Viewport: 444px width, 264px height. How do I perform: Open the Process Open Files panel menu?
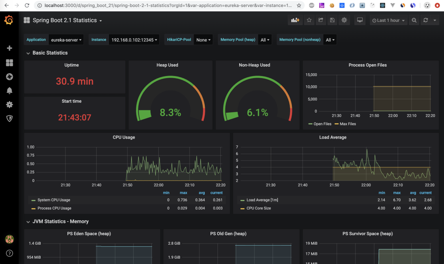click(368, 65)
